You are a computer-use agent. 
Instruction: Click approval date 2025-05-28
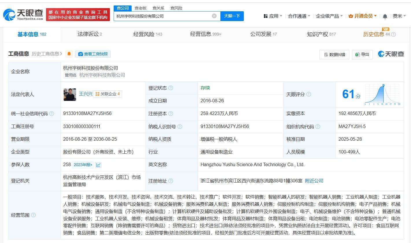point(350,139)
